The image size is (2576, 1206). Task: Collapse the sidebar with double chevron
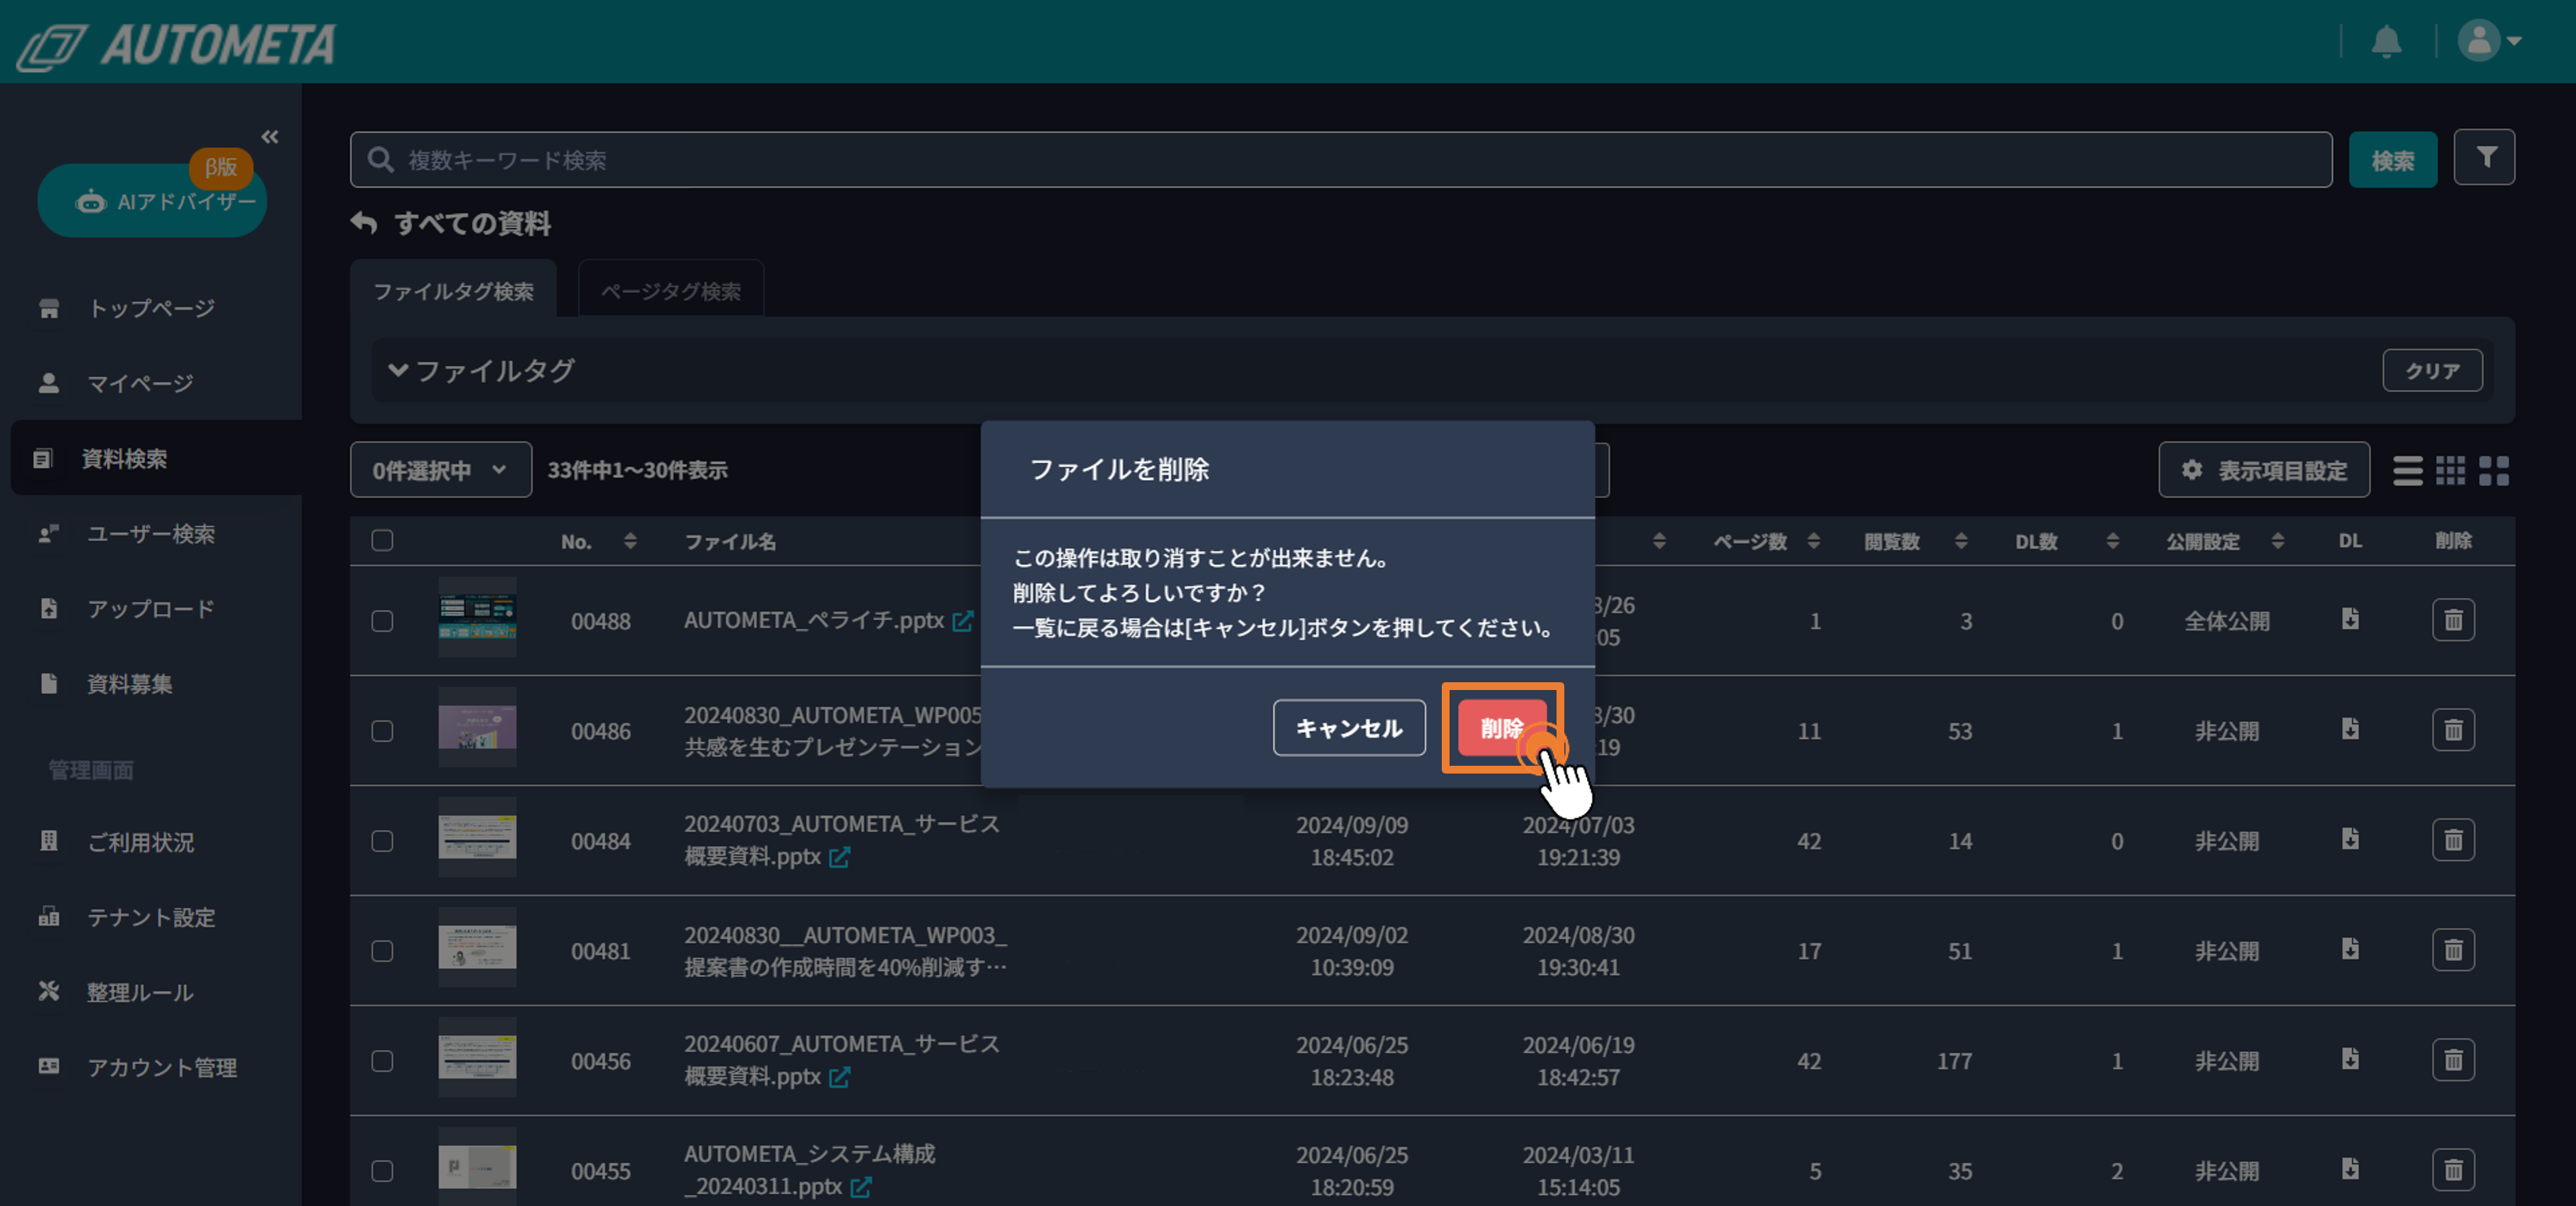pos(270,137)
